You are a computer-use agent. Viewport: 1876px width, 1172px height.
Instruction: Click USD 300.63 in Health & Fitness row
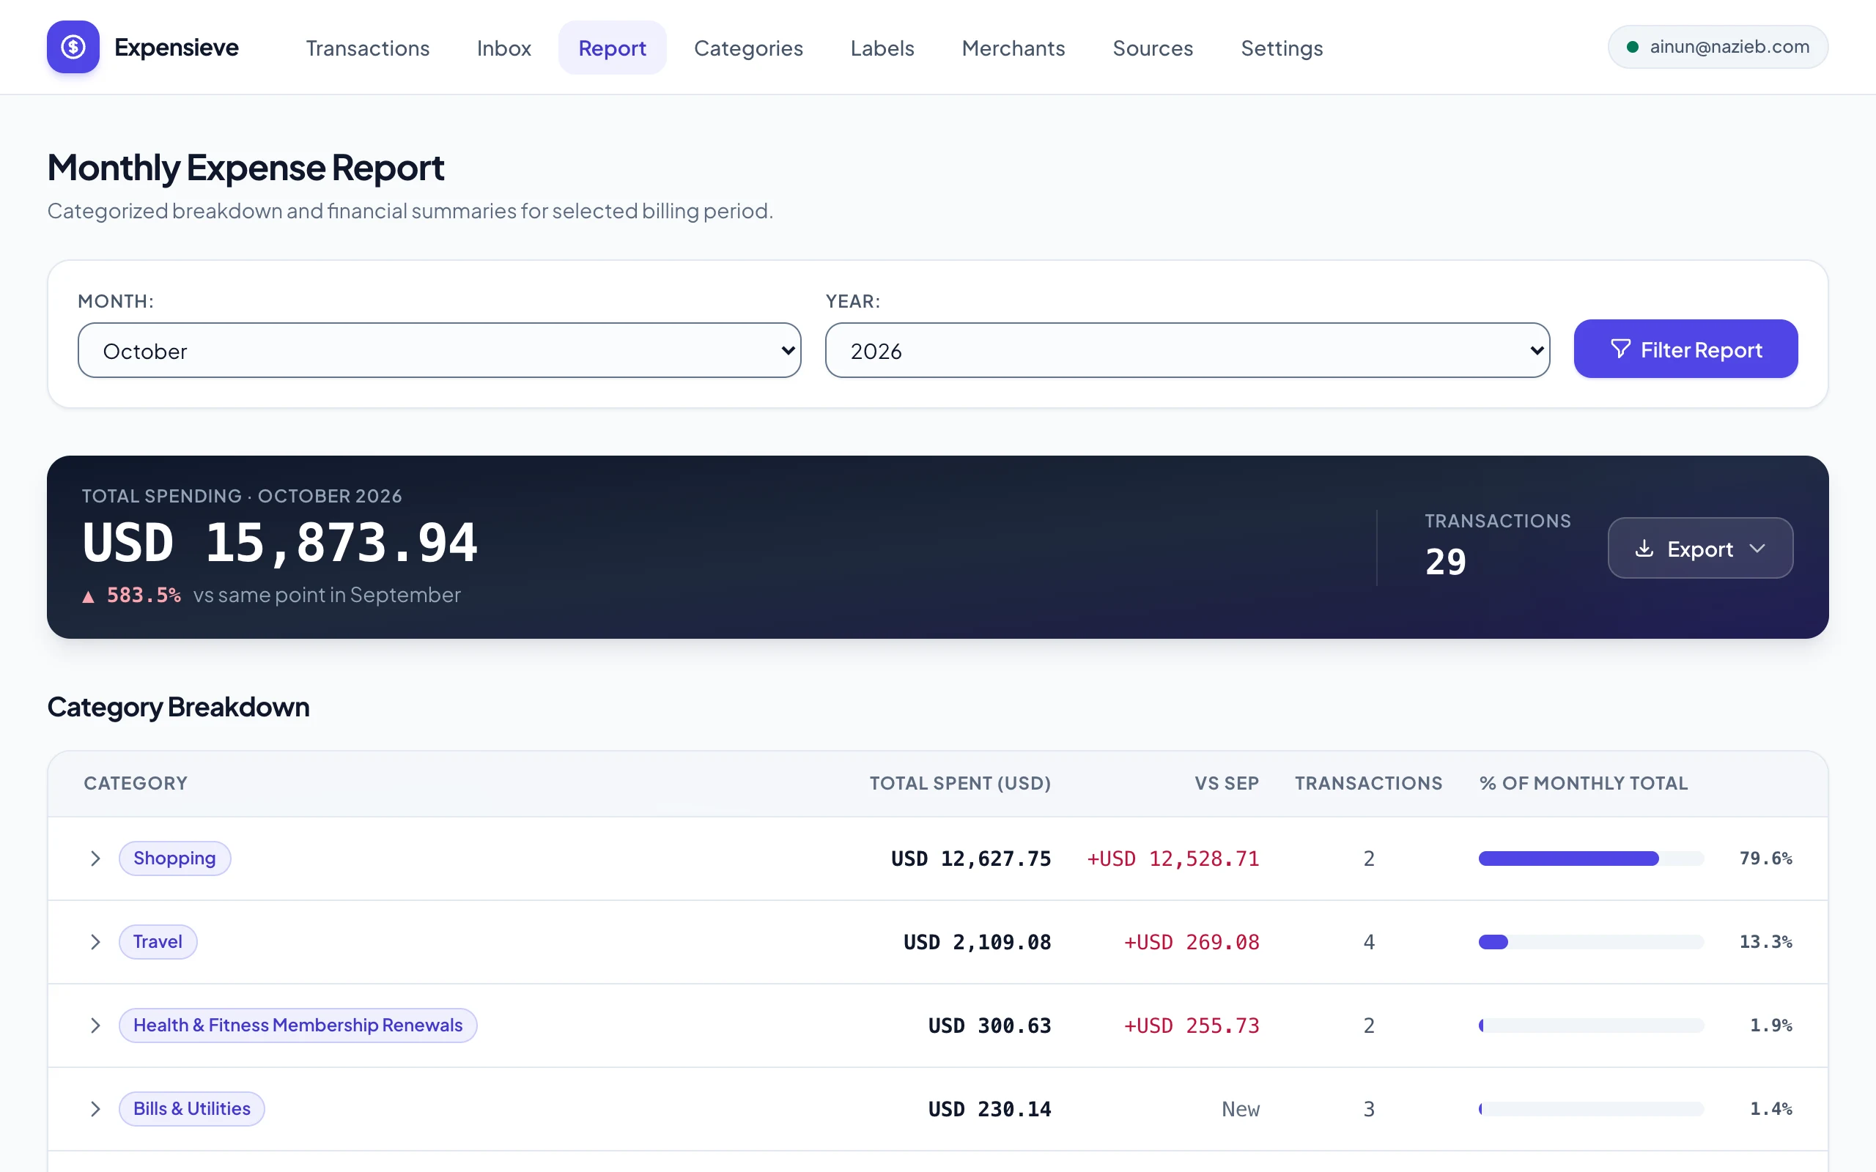[x=990, y=1025]
